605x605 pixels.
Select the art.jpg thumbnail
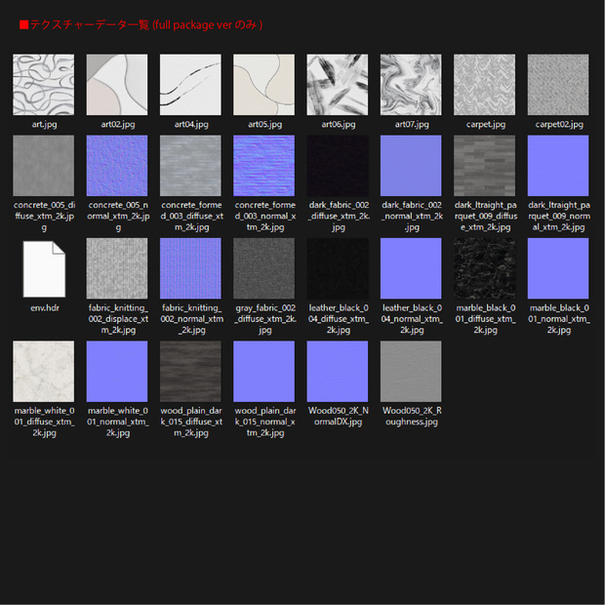click(x=44, y=85)
